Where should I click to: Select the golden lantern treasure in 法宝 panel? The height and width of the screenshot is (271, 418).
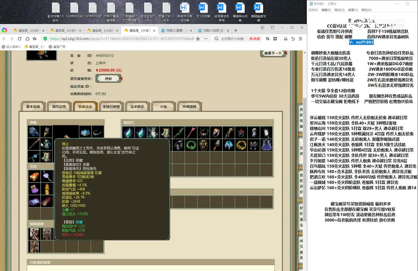pyautogui.click(x=47, y=189)
